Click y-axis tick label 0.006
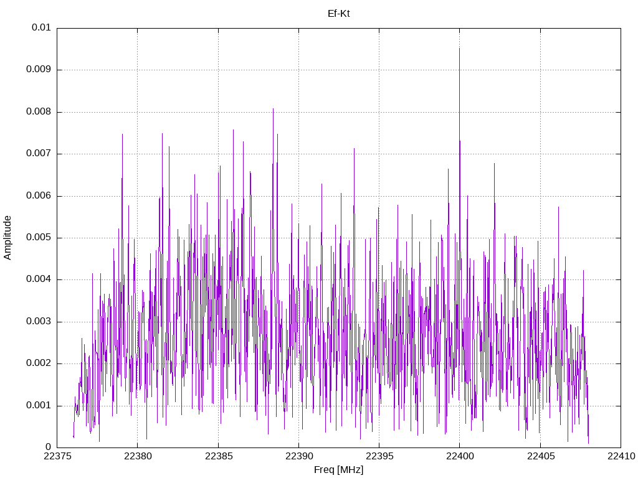This screenshot has height=478, width=638. [x=39, y=196]
